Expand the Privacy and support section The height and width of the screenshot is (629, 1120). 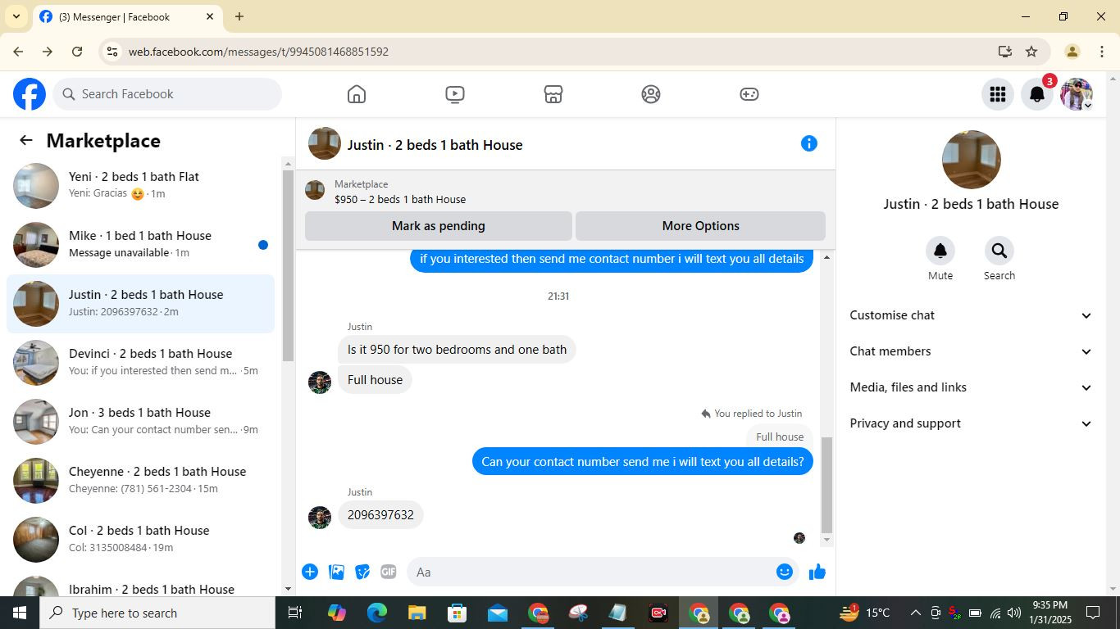[x=971, y=423]
